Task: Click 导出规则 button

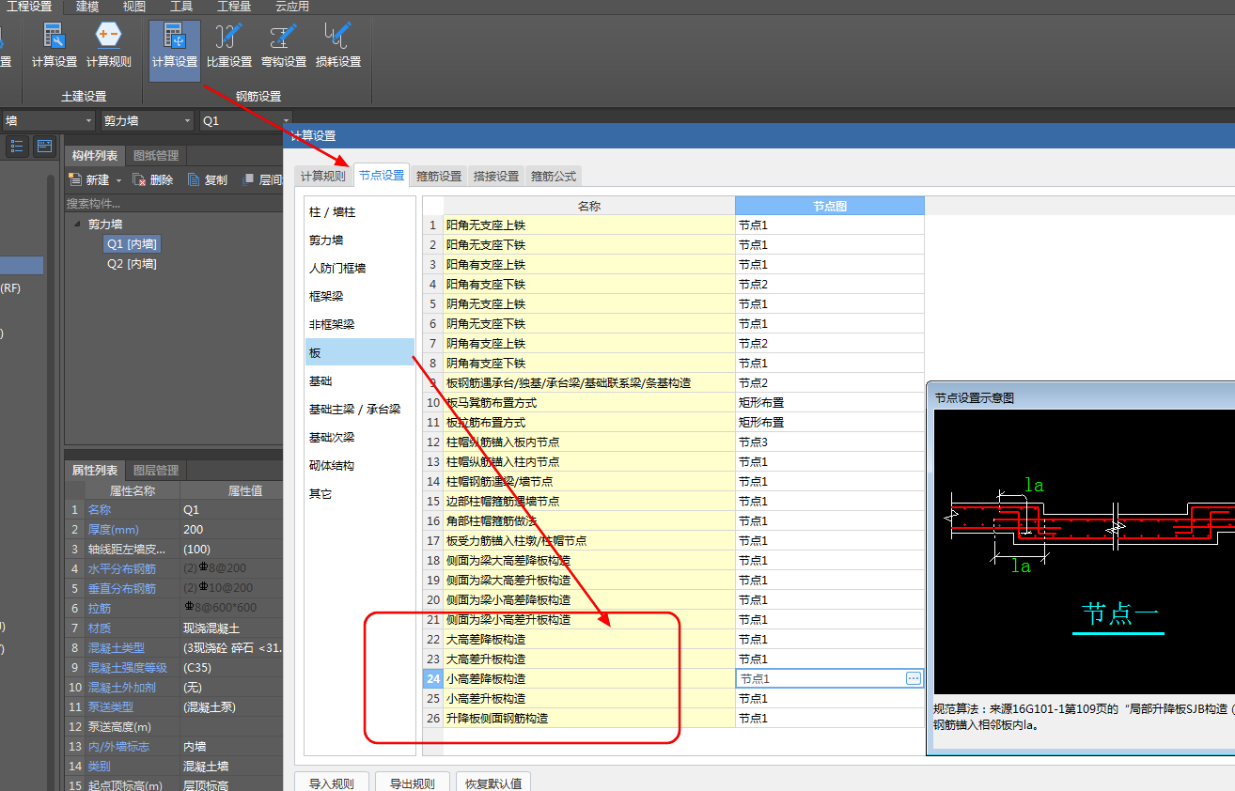Action: click(412, 783)
